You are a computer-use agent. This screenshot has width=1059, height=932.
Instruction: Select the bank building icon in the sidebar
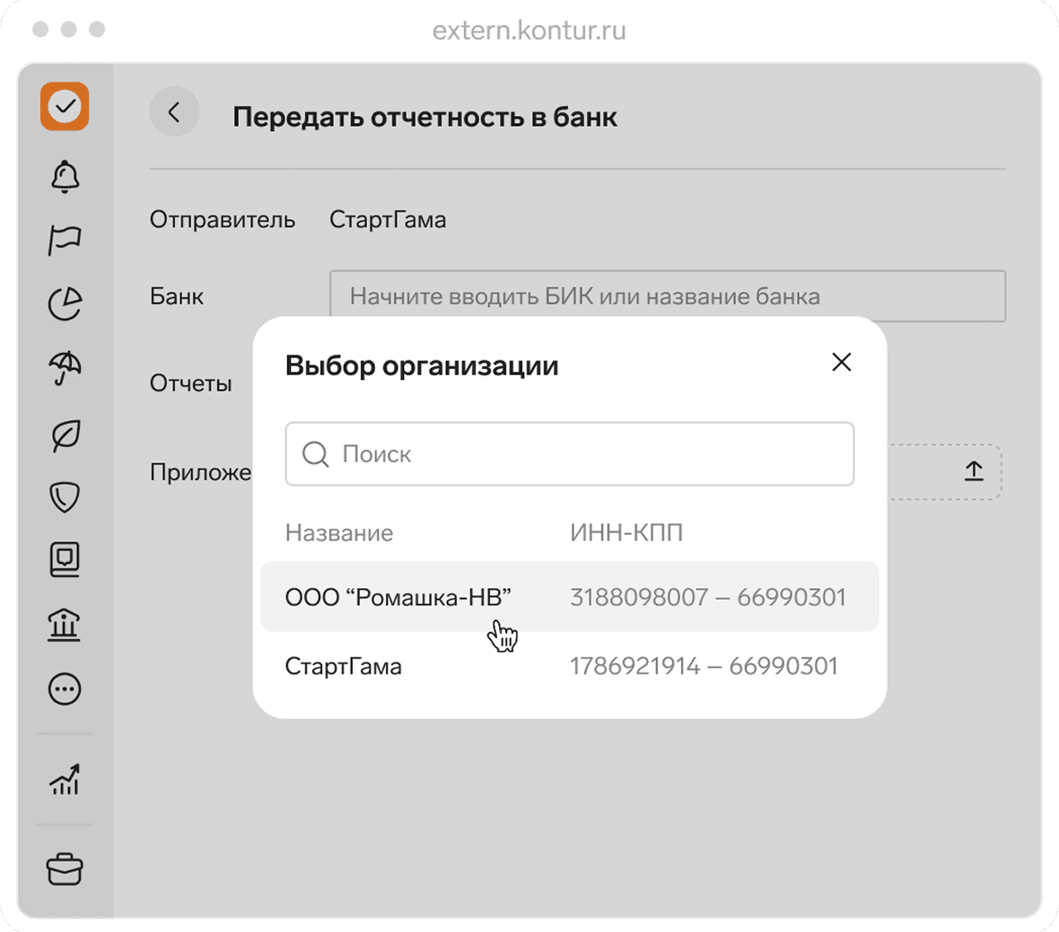[64, 624]
